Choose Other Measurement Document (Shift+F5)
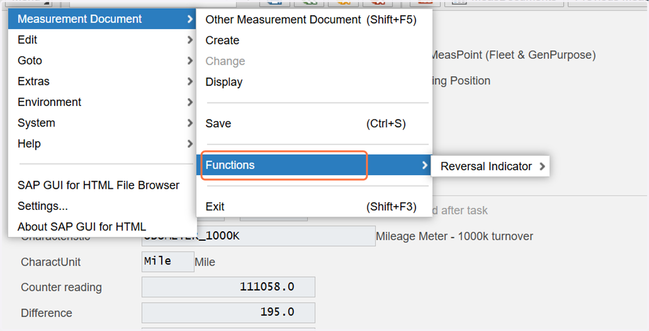649x331 pixels. tap(314, 19)
